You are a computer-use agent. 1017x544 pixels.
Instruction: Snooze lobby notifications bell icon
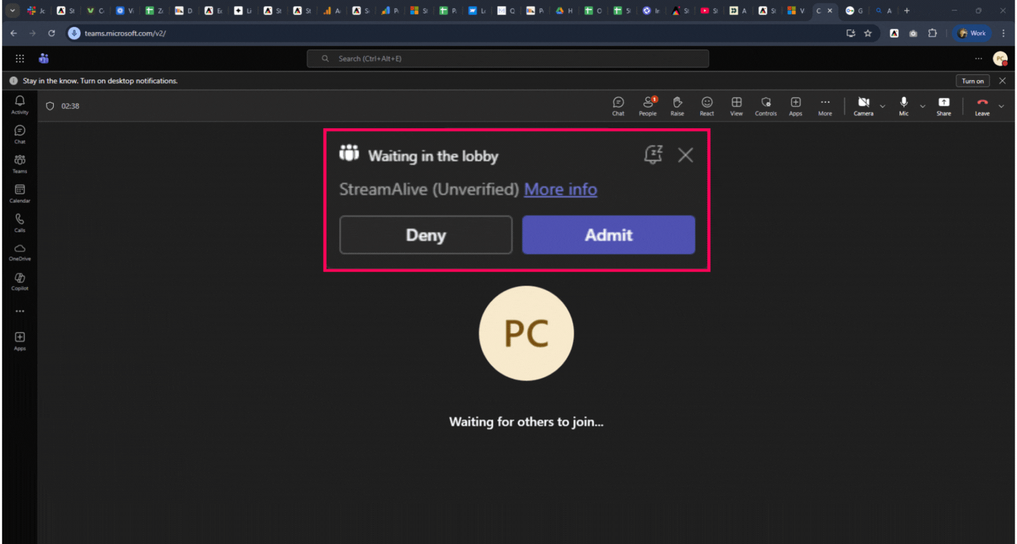click(653, 154)
